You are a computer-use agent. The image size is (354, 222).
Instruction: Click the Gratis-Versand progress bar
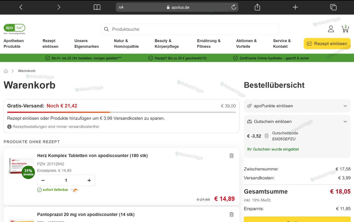pos(121,112)
